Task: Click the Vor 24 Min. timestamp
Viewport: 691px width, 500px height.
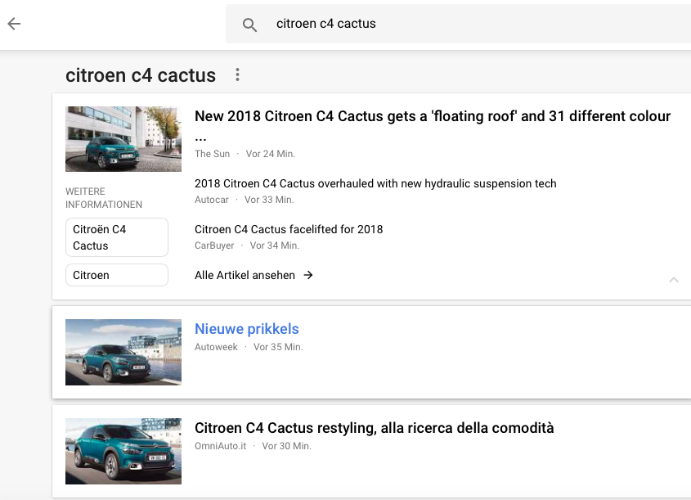Action: (x=271, y=154)
